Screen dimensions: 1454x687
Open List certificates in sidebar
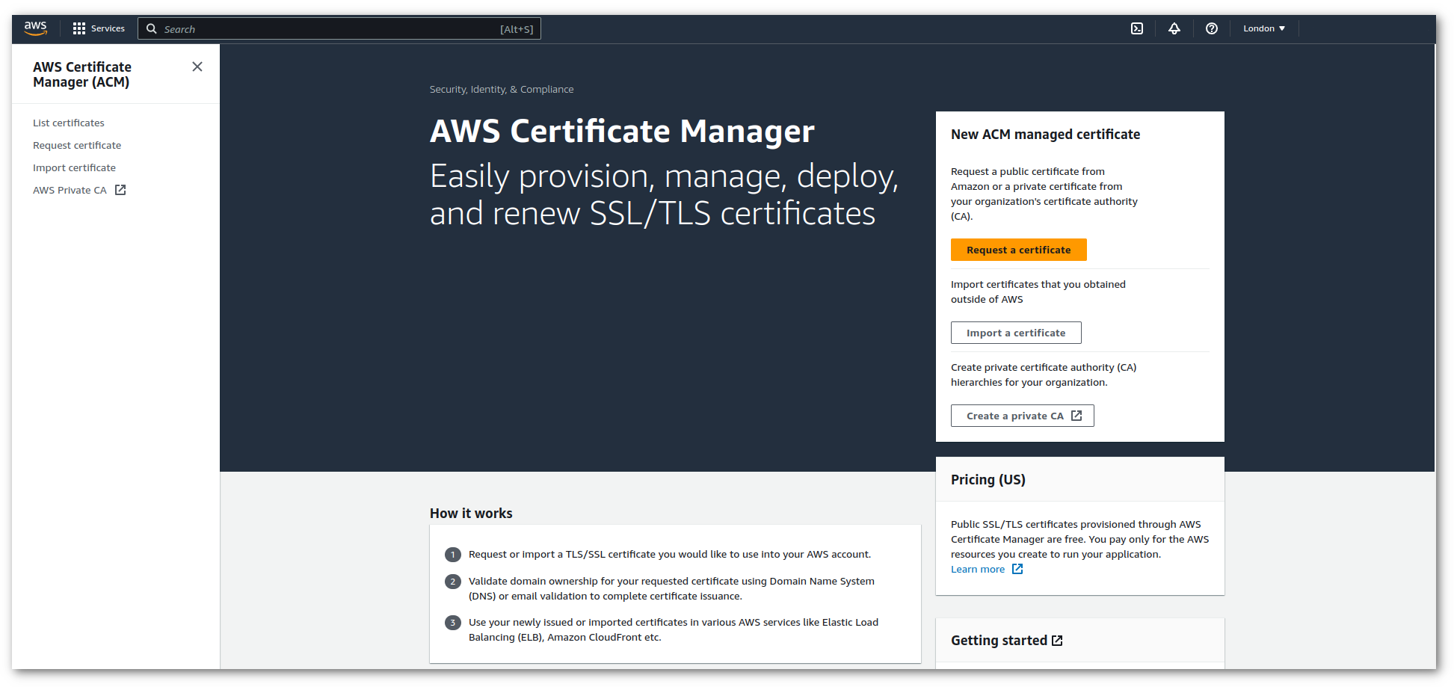pos(69,123)
